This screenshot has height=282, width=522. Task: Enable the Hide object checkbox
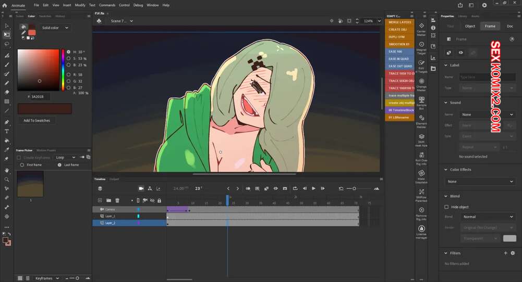coord(446,207)
